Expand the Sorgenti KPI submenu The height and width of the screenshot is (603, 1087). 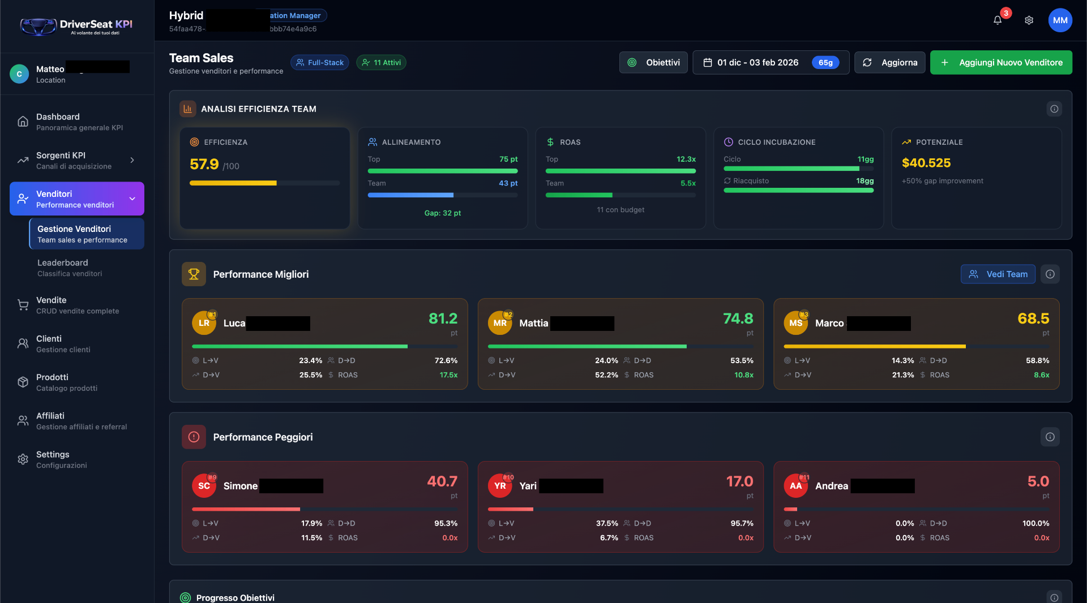click(132, 161)
